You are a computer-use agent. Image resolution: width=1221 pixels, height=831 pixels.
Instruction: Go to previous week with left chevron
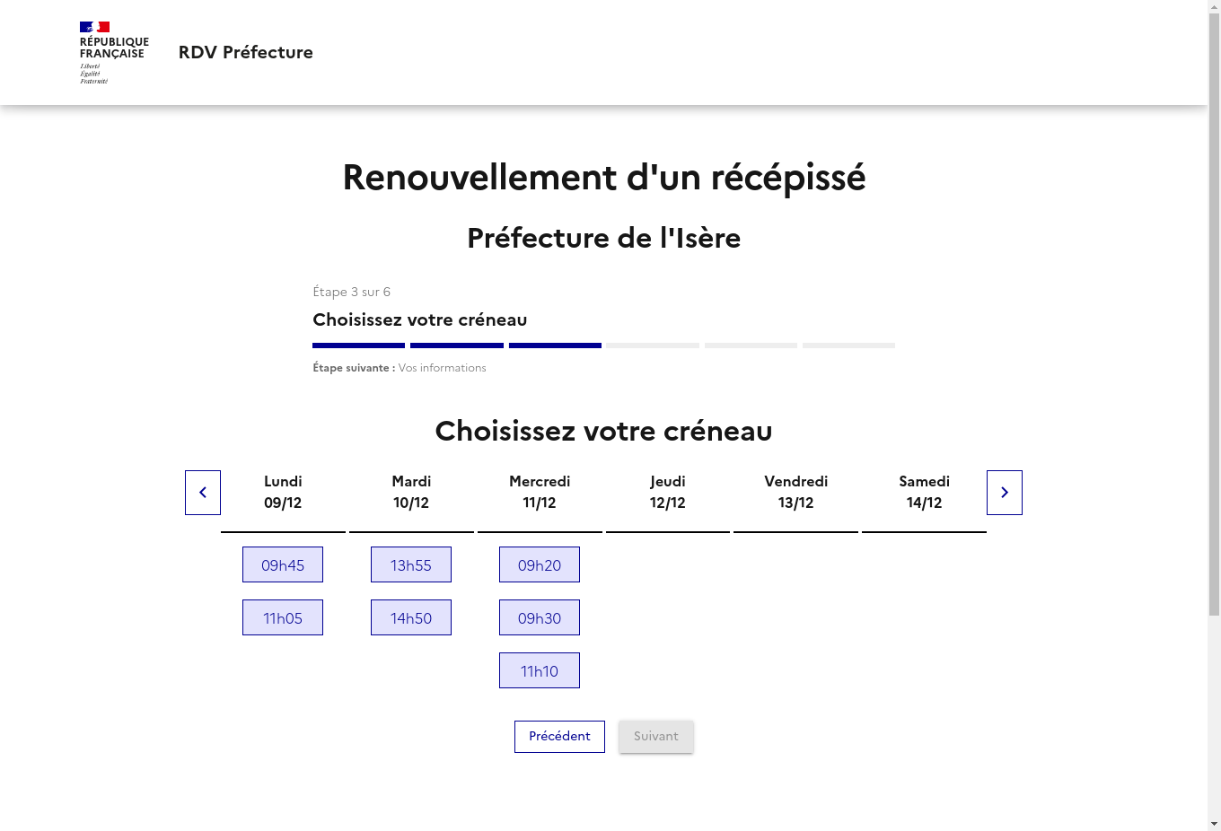203,493
